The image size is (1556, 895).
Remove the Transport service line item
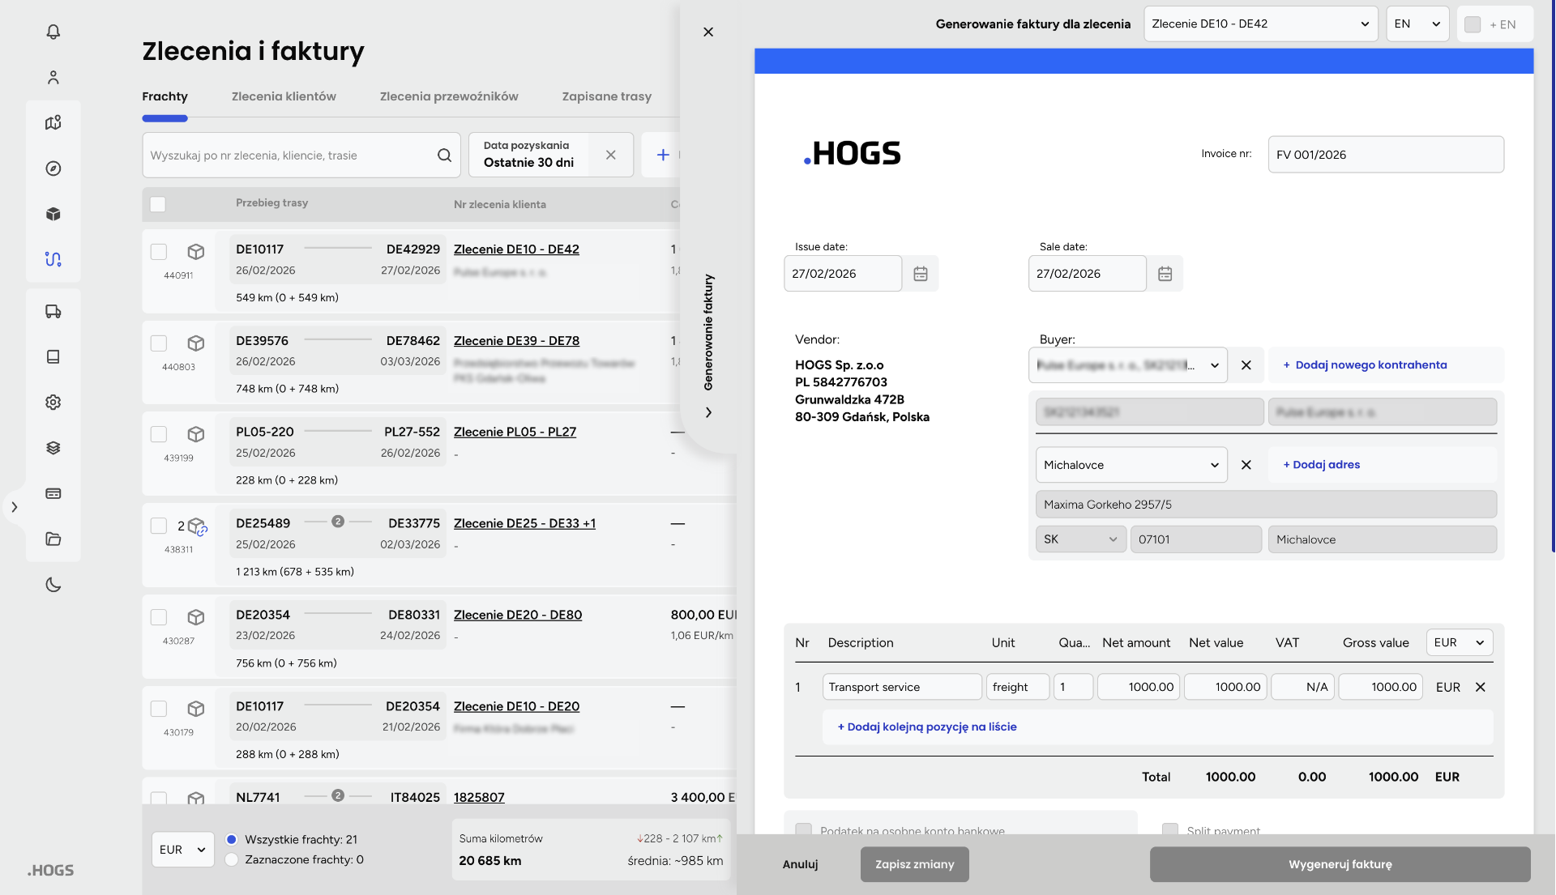coord(1481,687)
